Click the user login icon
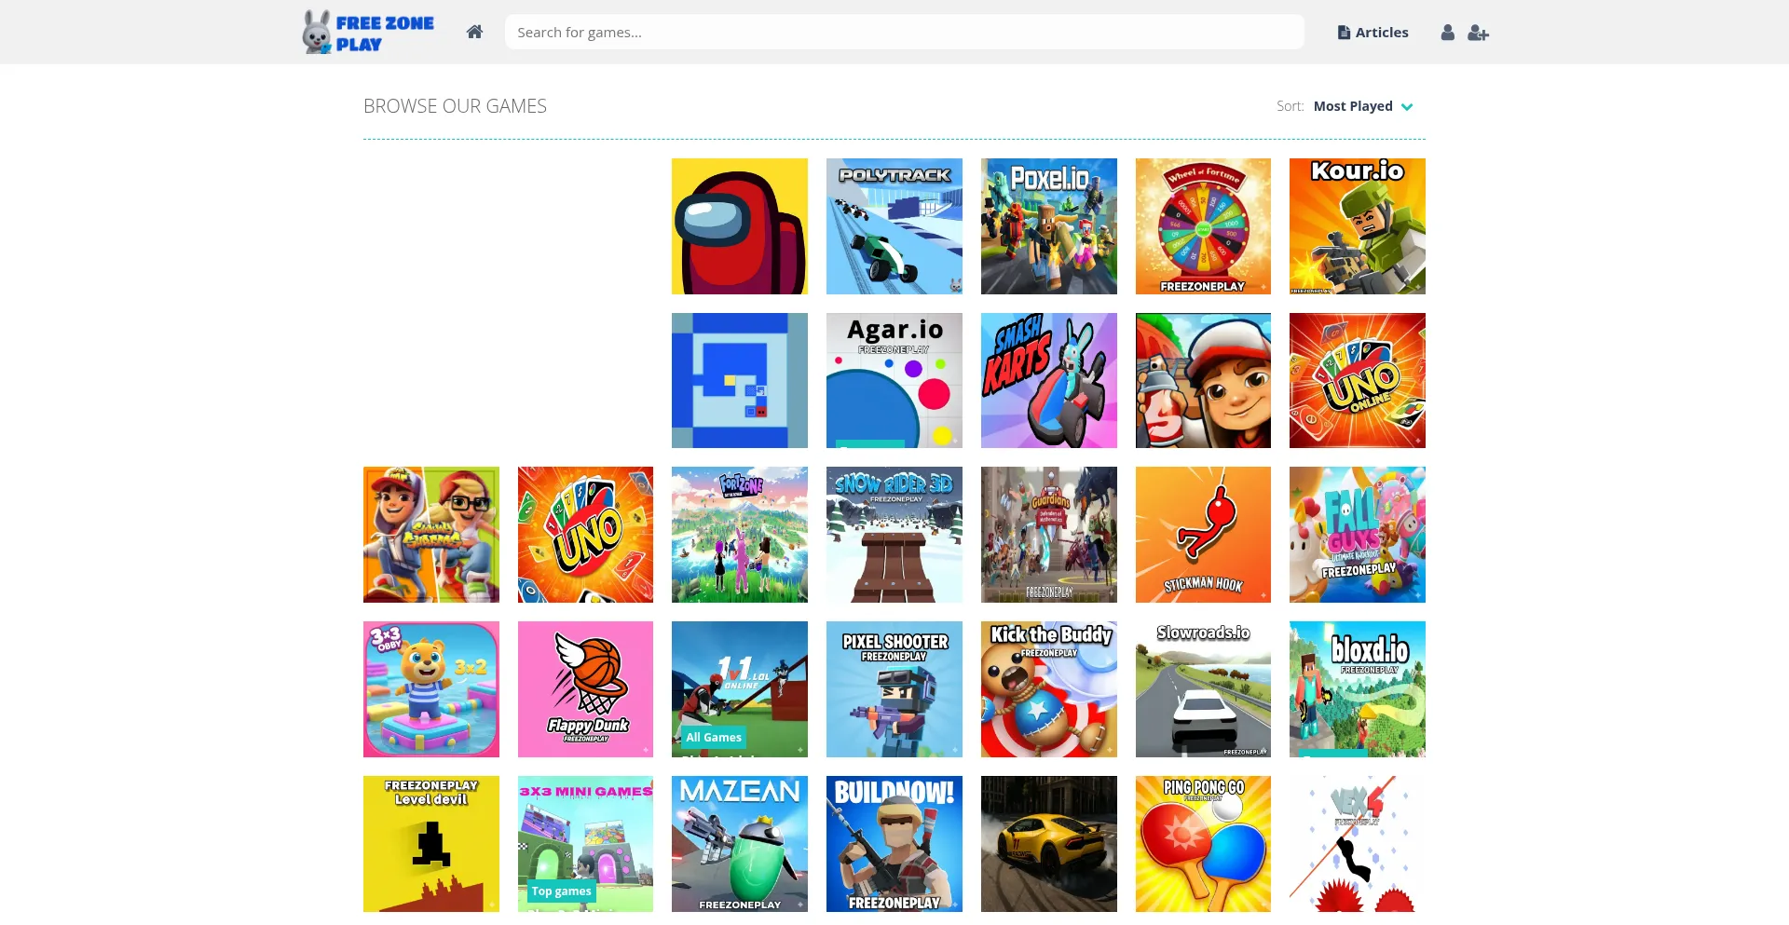 point(1447,33)
